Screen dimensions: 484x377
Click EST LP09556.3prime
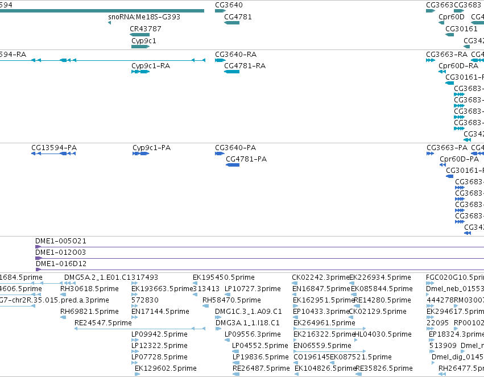tap(253, 334)
